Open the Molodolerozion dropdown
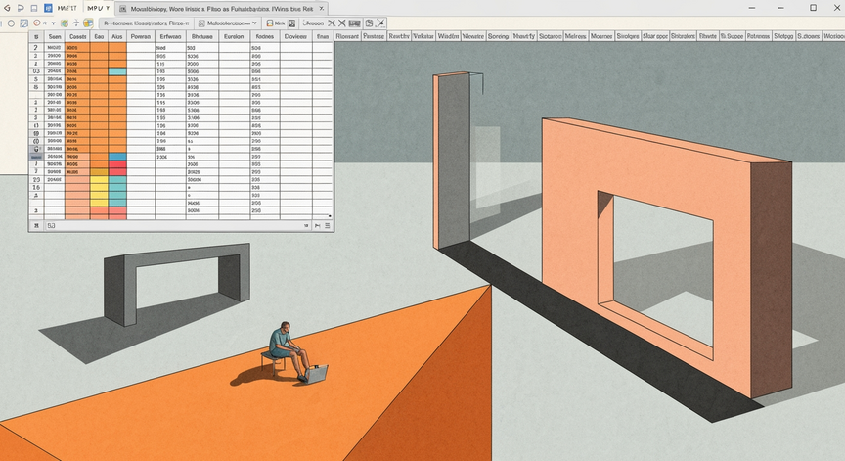The image size is (845, 461). coord(228,23)
